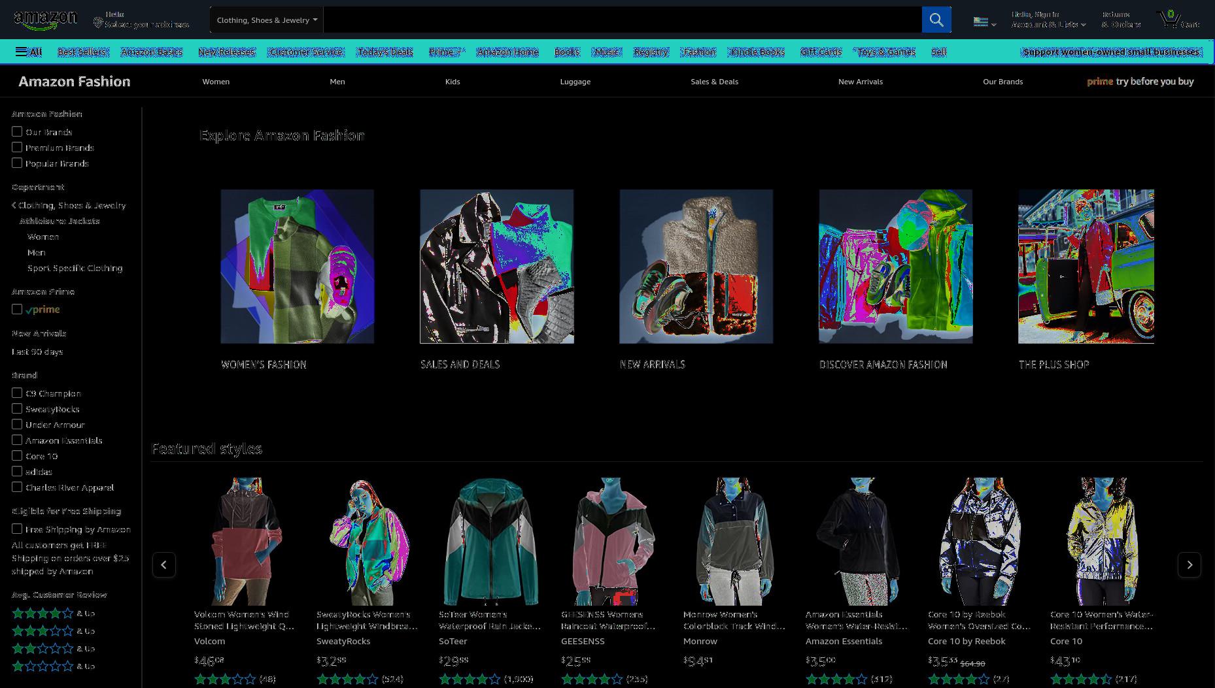1215x688 pixels.
Task: Filter by 1 star & up
Action: (x=53, y=666)
